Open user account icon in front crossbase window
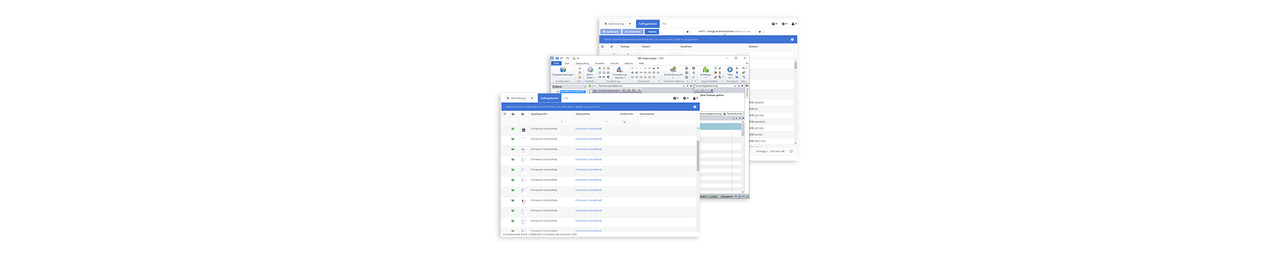Viewport: 1261px width, 254px height. coord(695,98)
